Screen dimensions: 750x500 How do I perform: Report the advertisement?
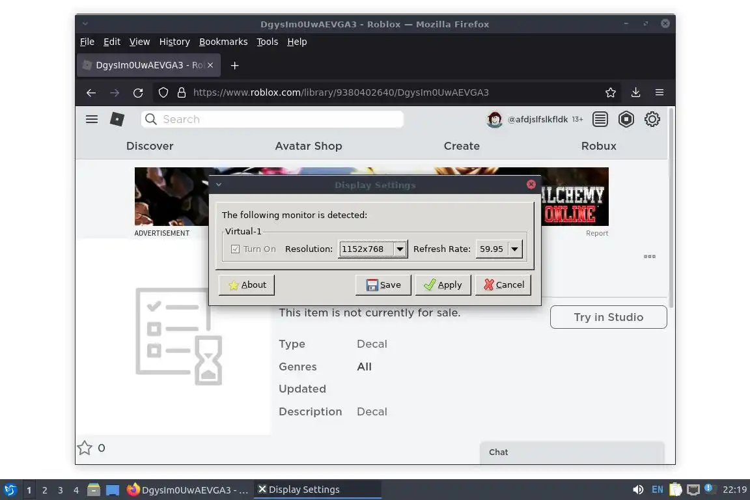[x=597, y=233]
